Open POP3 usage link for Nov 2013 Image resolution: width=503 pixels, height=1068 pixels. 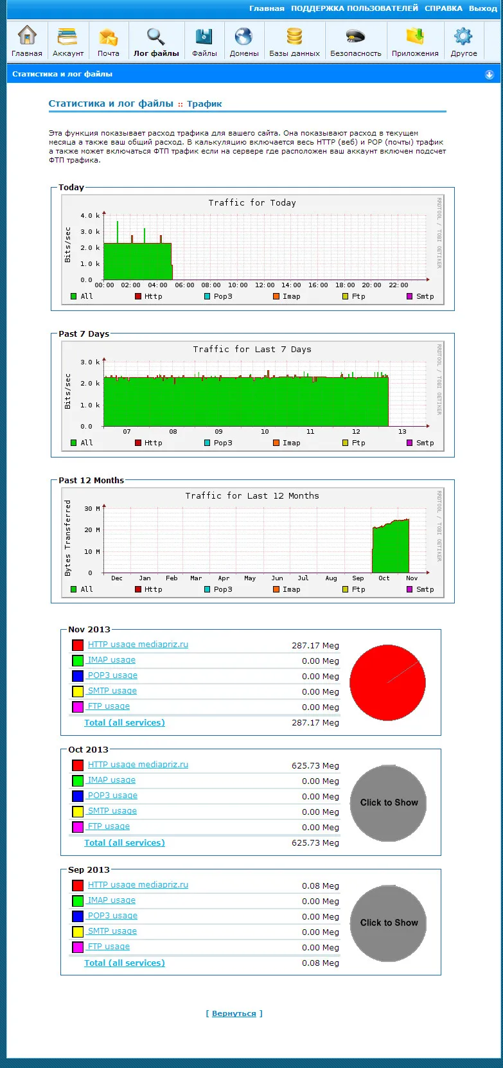click(x=112, y=675)
